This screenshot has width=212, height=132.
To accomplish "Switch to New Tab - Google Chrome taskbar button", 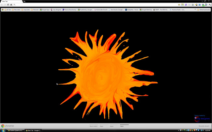I will coord(33,130).
